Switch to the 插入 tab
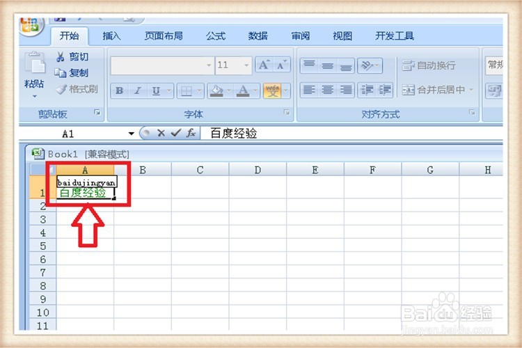Screen dimensions: 522x348 pyautogui.click(x=111, y=35)
